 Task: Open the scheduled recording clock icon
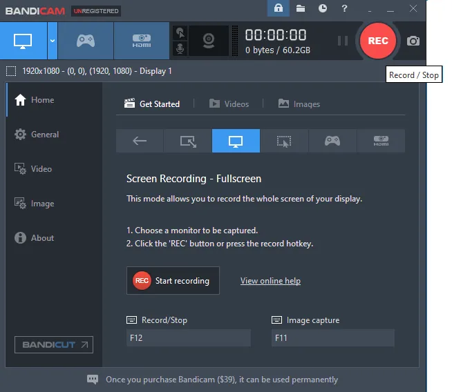click(323, 8)
